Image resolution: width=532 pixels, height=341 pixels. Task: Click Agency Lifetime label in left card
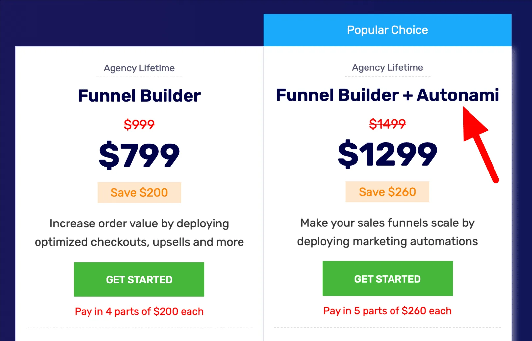[x=139, y=68]
